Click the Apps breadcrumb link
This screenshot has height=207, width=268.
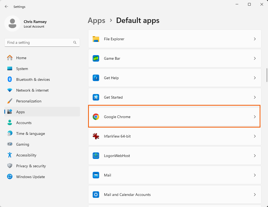point(96,21)
